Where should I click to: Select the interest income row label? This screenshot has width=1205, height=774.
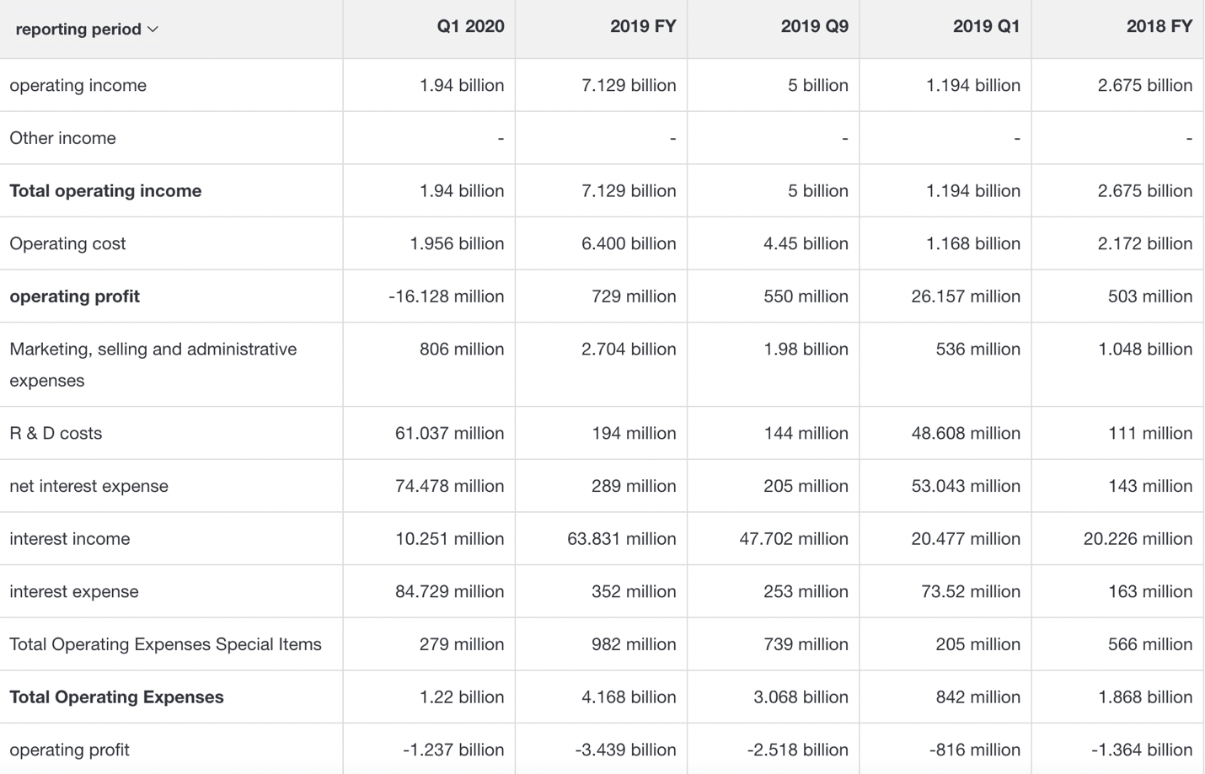tap(69, 539)
